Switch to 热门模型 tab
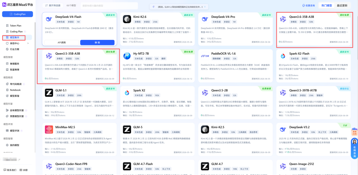This screenshot has width=358, height=175. coord(327,6)
